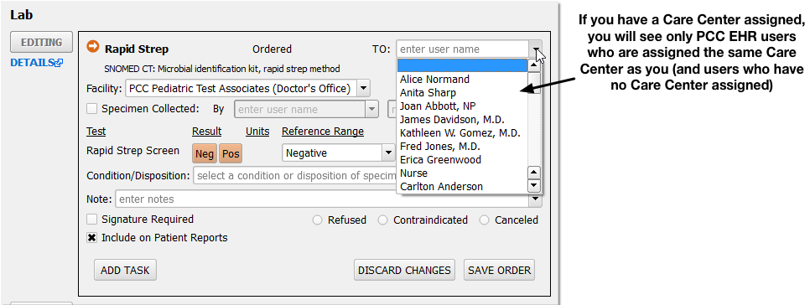Toggle the Specimen Collected checkbox

[x=92, y=109]
